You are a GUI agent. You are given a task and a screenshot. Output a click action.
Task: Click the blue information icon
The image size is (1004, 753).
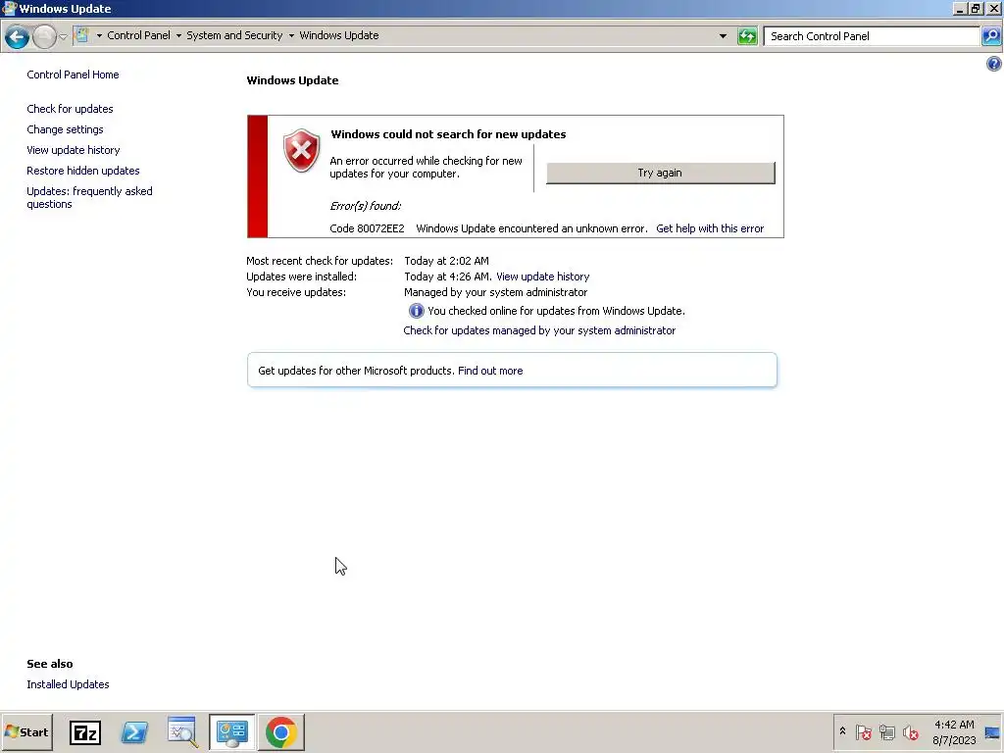click(x=416, y=311)
